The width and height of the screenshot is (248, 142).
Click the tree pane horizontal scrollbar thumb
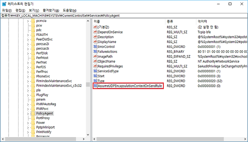click(41, 139)
